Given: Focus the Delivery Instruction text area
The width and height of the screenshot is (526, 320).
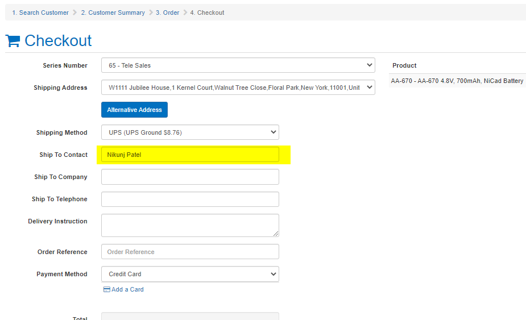Looking at the screenshot, I should click(x=190, y=226).
